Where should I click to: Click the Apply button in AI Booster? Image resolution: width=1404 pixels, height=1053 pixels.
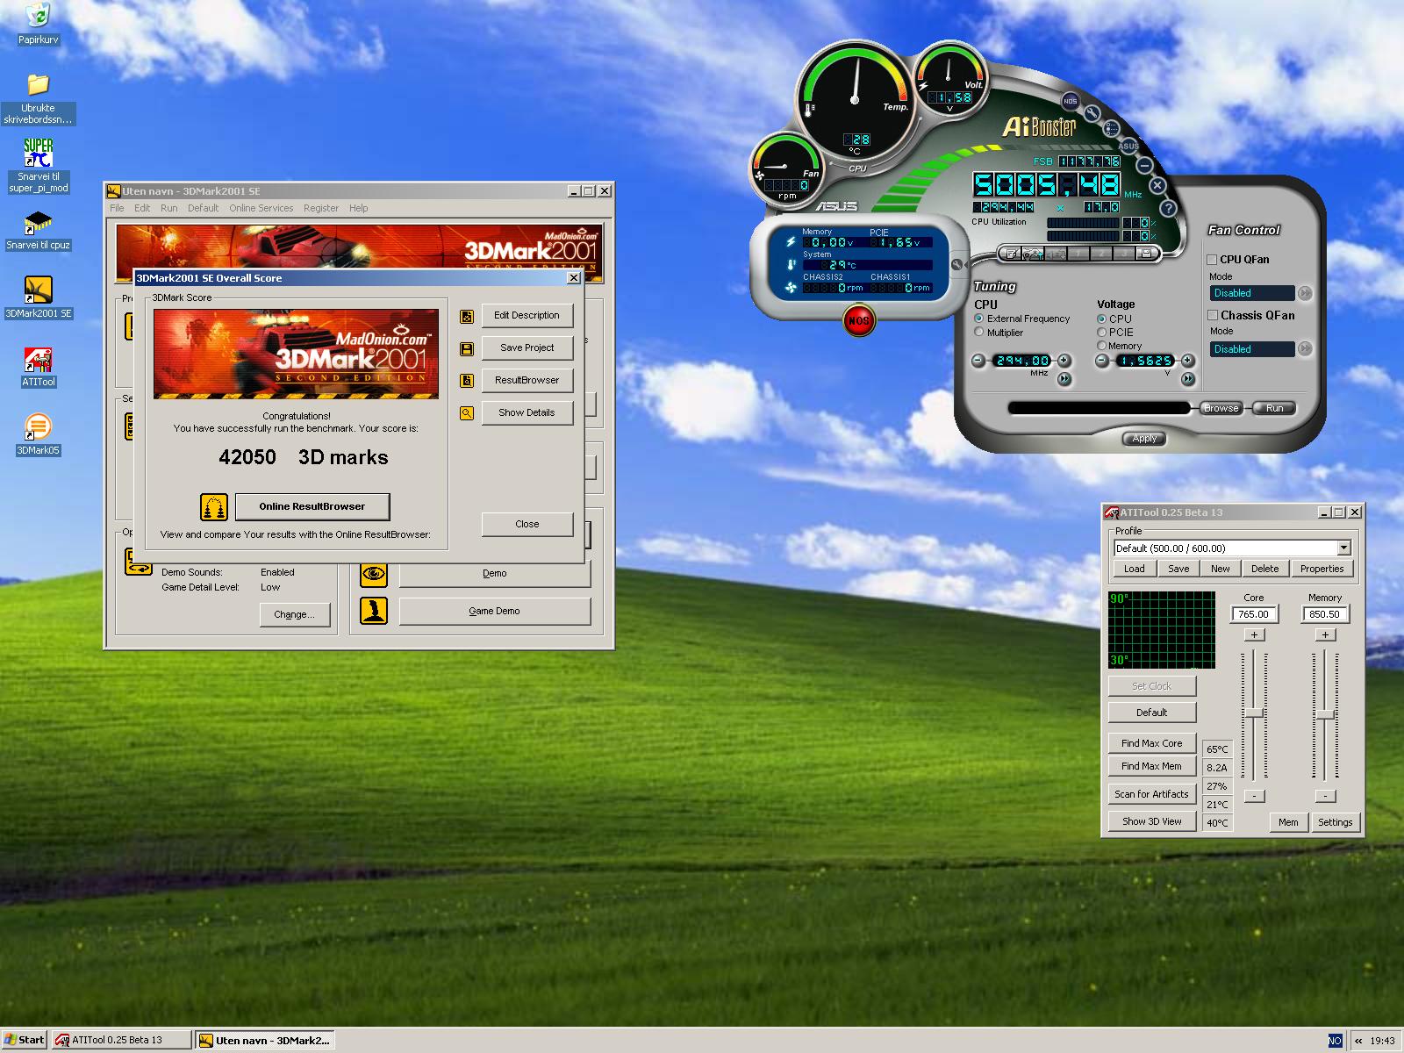coord(1144,439)
